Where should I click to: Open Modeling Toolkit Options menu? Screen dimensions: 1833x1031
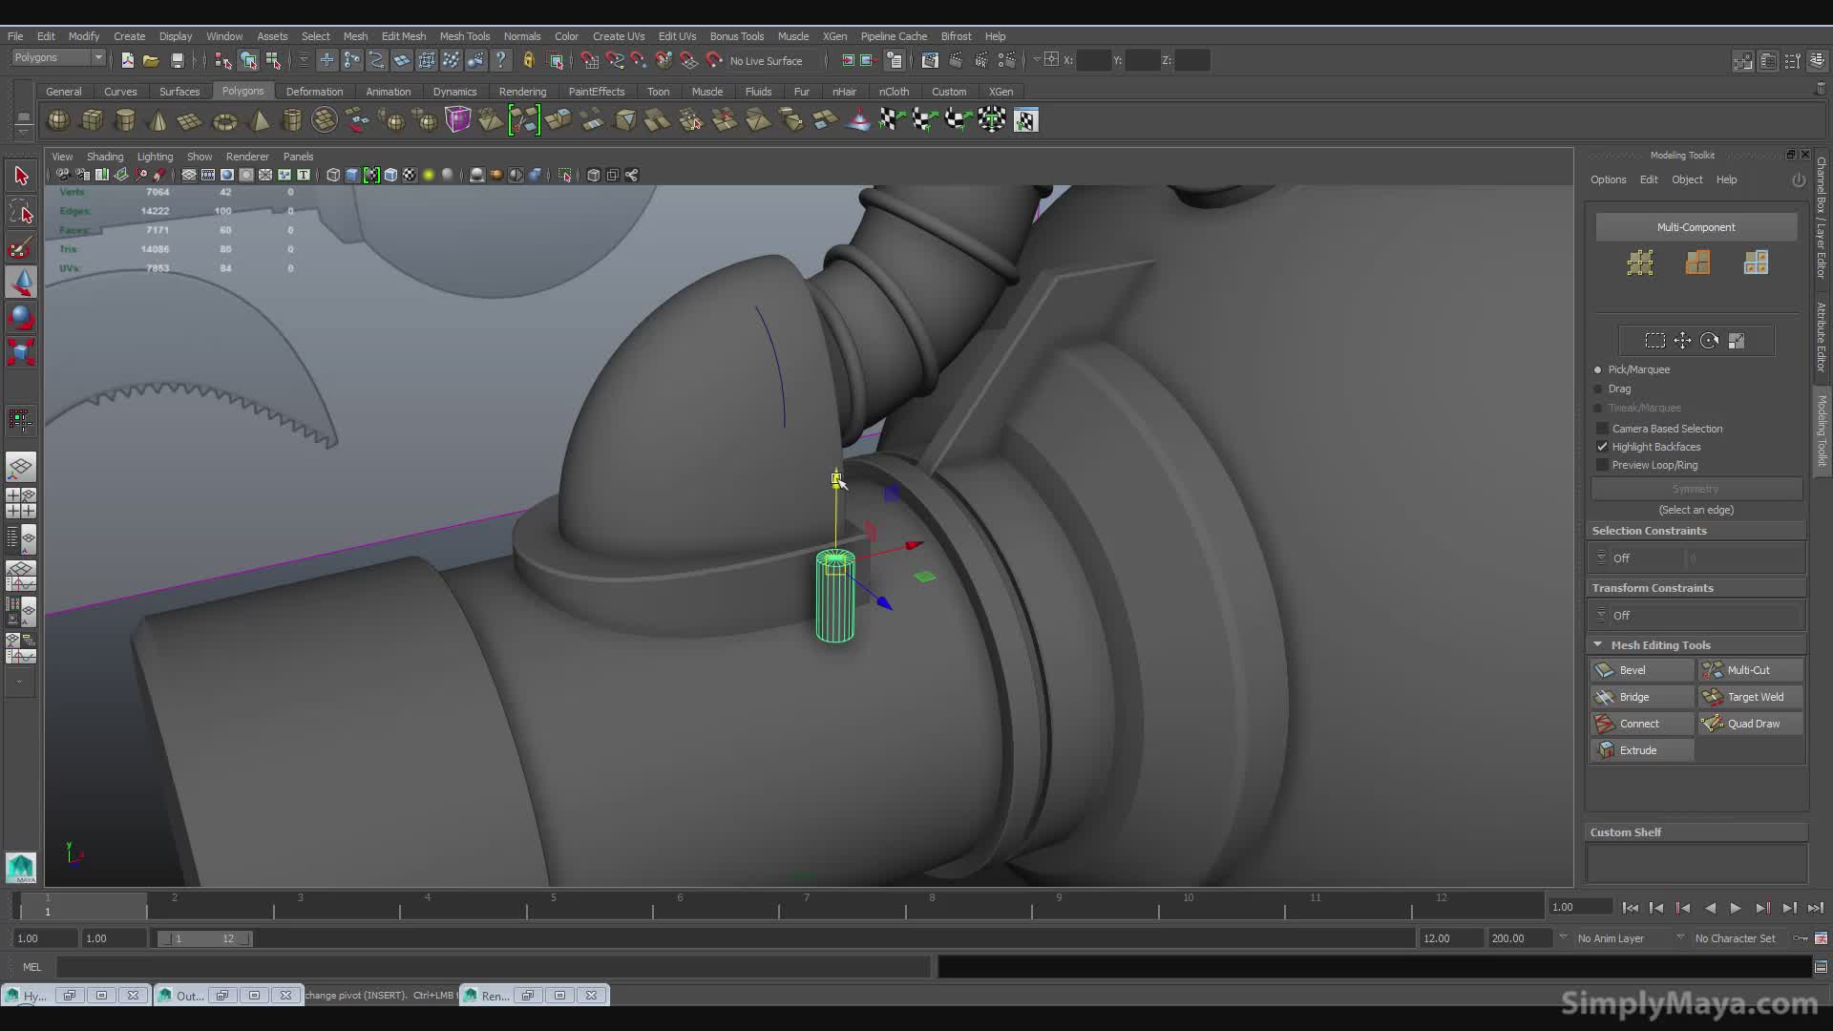[1608, 179]
